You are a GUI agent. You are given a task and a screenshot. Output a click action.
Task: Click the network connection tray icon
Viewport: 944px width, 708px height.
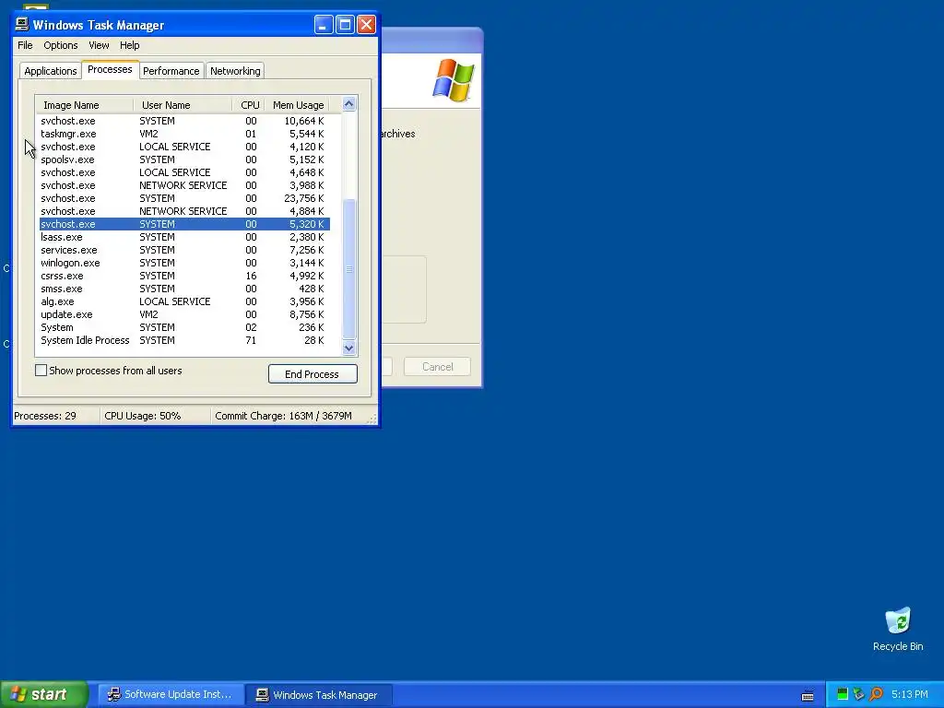pyautogui.click(x=859, y=694)
